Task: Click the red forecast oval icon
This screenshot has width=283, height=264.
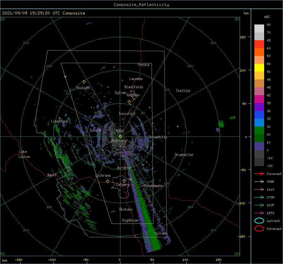Action: click(x=259, y=229)
